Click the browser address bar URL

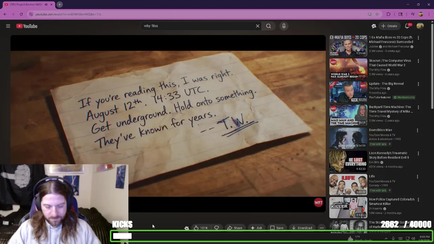click(x=68, y=14)
